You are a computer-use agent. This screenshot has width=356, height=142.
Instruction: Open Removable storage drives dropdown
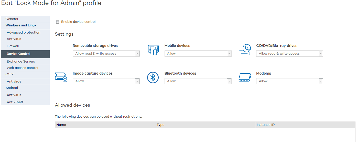click(106, 54)
